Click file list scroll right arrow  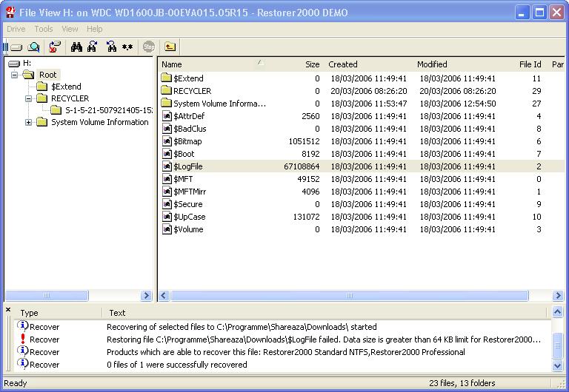click(557, 296)
